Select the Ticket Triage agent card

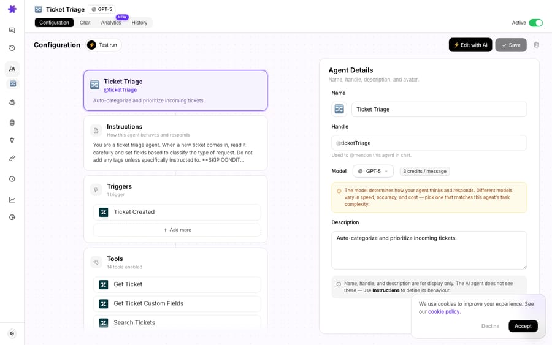[x=175, y=90]
